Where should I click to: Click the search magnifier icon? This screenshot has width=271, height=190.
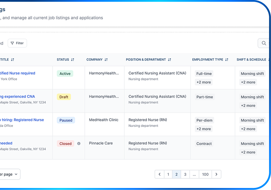click(x=264, y=43)
